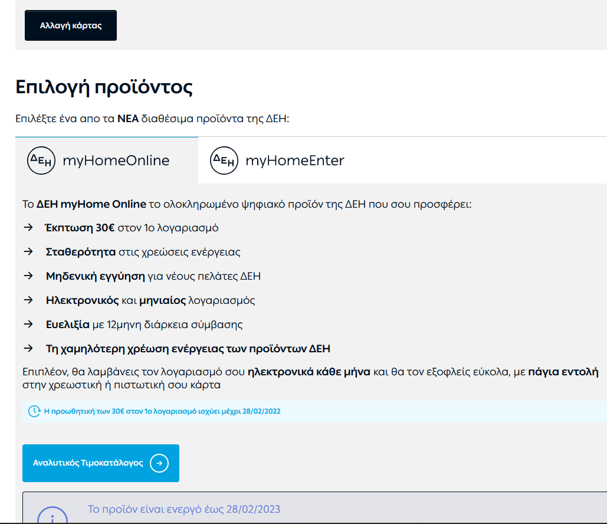The image size is (607, 524).
Task: Click the clock icon beside the promotion notice
Action: pos(34,411)
